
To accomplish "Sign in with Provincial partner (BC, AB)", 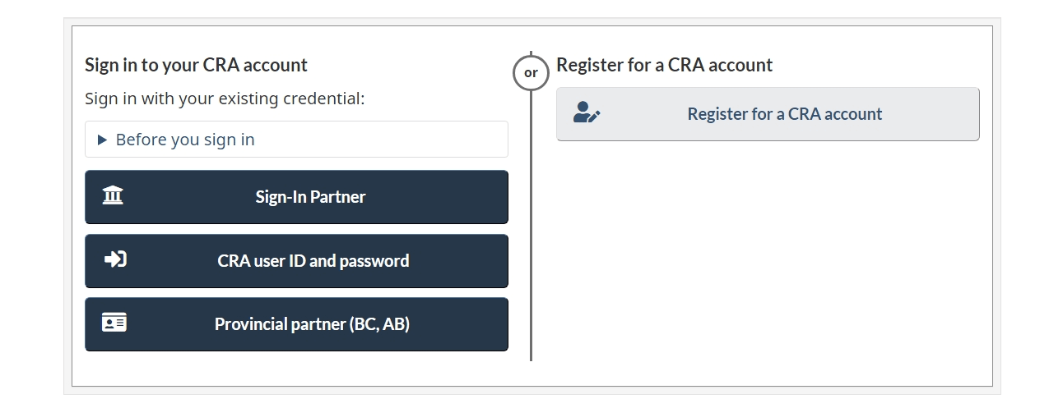I will tap(296, 324).
